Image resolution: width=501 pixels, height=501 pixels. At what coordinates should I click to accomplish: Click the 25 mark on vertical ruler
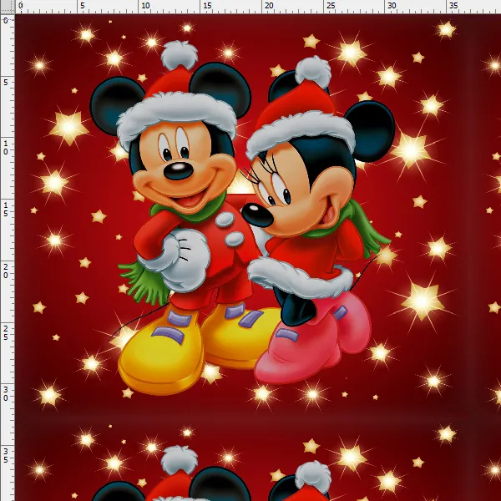pyautogui.click(x=6, y=332)
